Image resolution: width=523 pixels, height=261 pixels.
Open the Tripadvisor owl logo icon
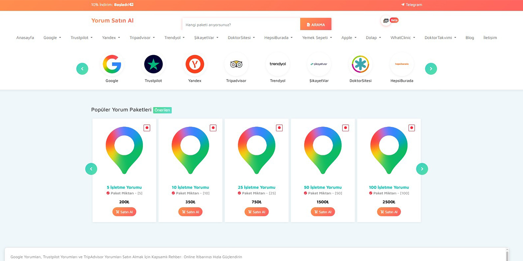(x=236, y=64)
